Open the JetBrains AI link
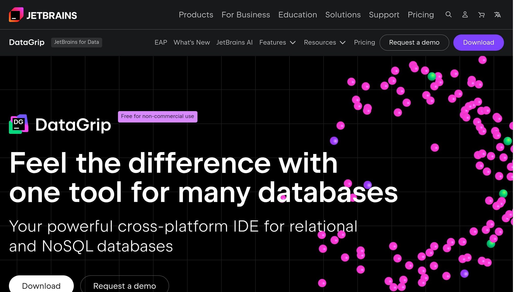519x292 pixels. (234, 42)
